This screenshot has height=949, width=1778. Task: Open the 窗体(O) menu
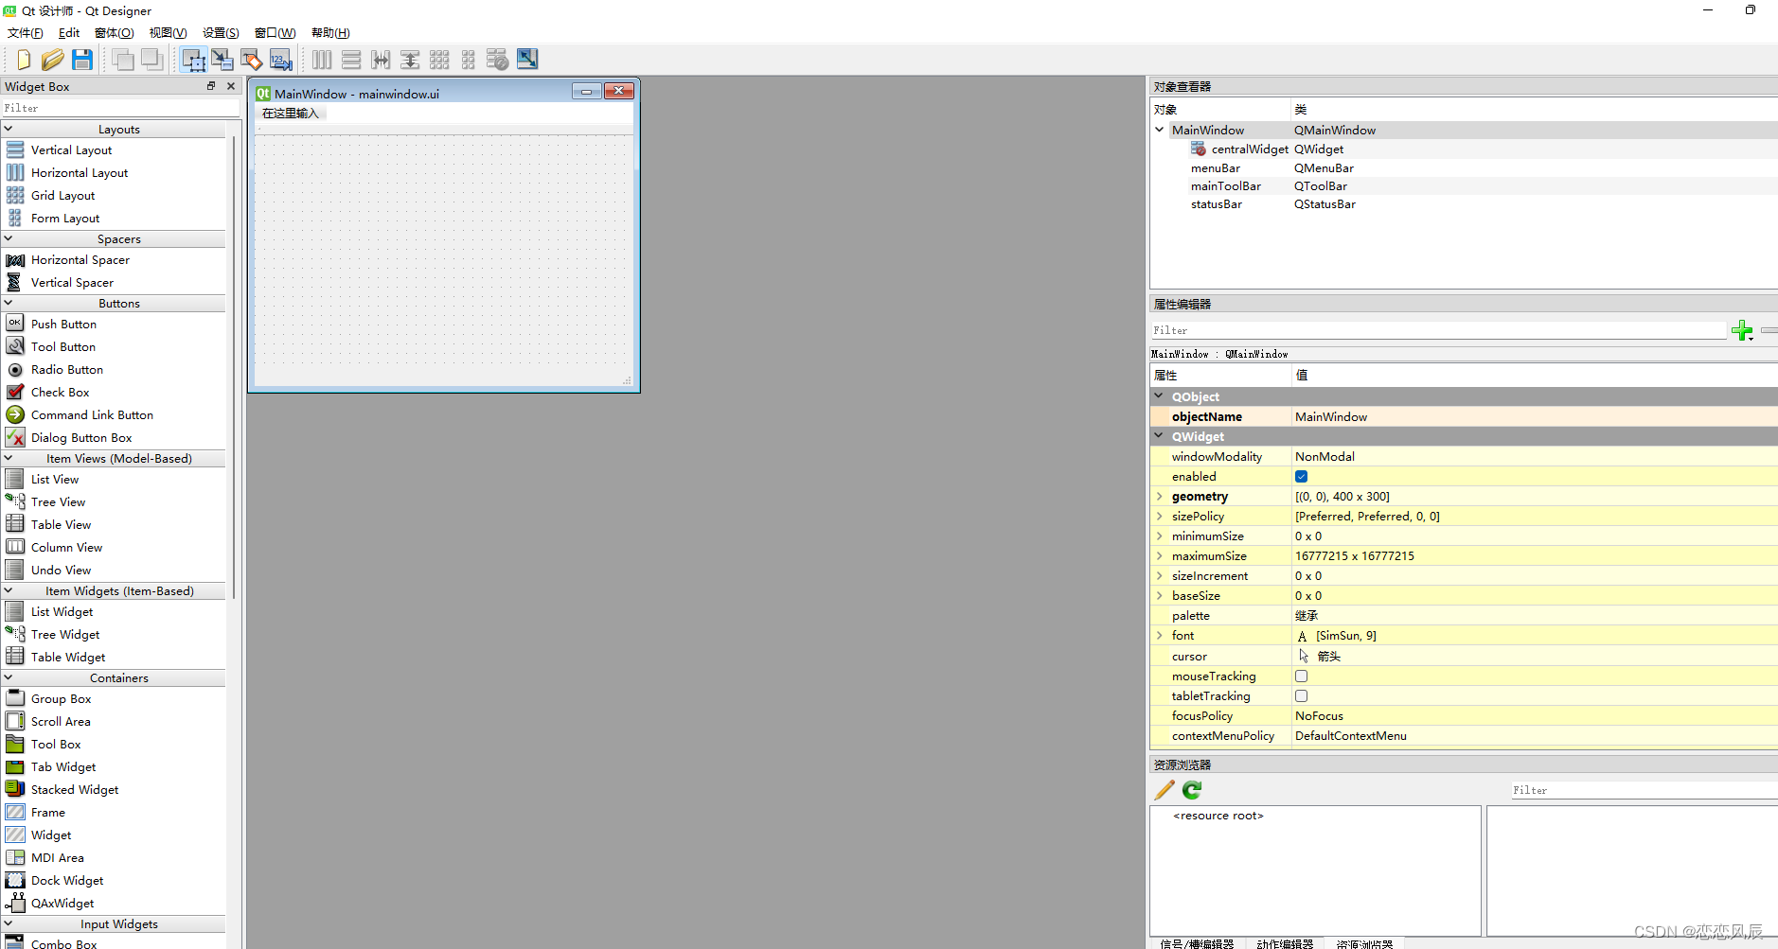(115, 33)
